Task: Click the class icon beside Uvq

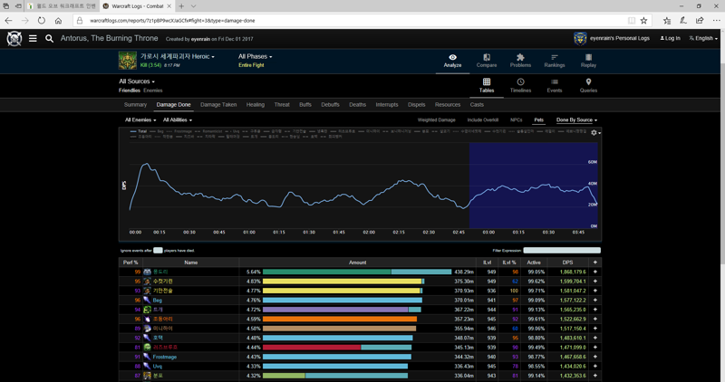Action: click(147, 367)
